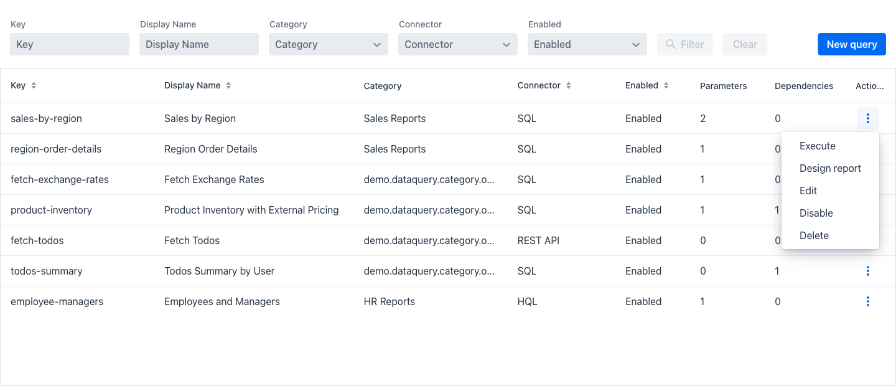Select the sales-by-region key cell

click(x=46, y=118)
